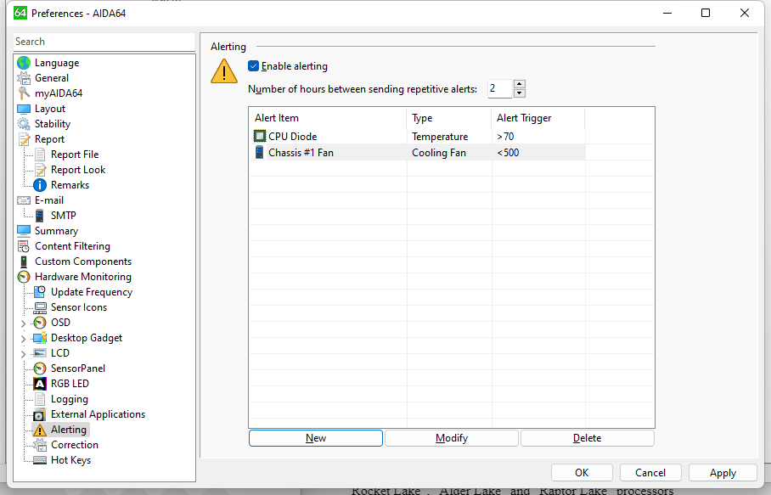The height and width of the screenshot is (495, 771).
Task: Click the Search field in sidebar
Action: click(x=104, y=42)
